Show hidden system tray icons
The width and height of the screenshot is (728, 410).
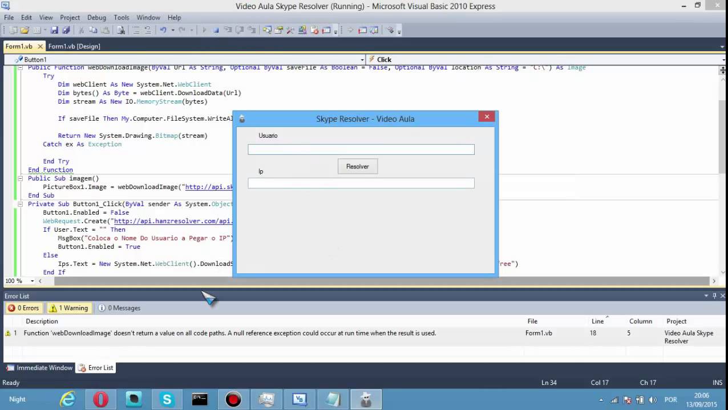pos(600,400)
